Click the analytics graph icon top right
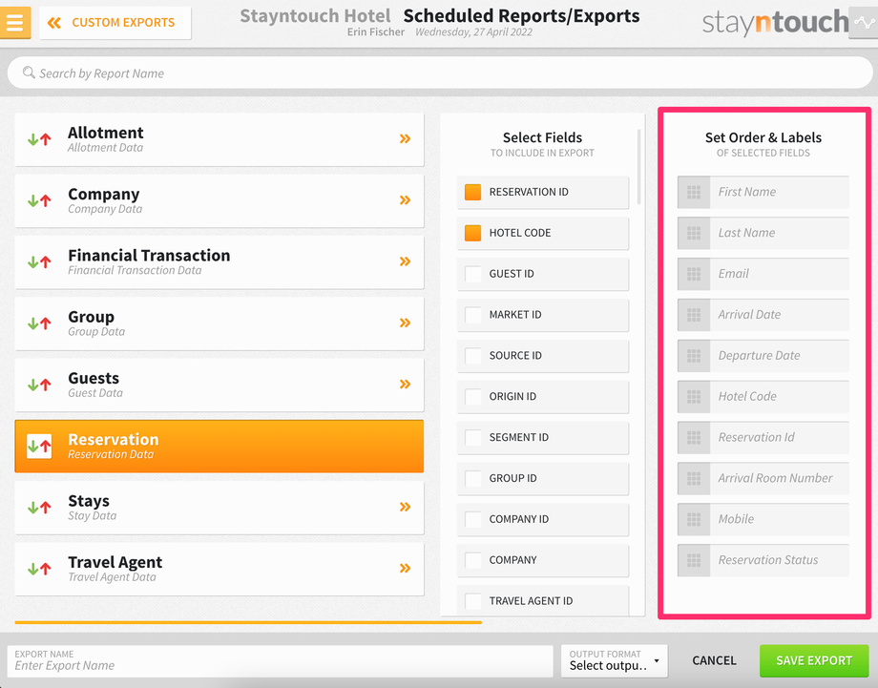Image resolution: width=878 pixels, height=688 pixels. pos(864,22)
